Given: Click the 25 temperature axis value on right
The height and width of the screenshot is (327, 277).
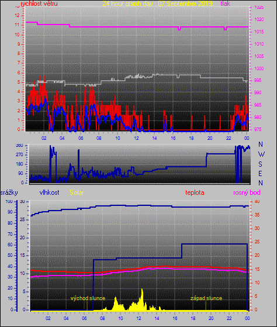Looking at the screenshot, I should [x=257, y=242].
